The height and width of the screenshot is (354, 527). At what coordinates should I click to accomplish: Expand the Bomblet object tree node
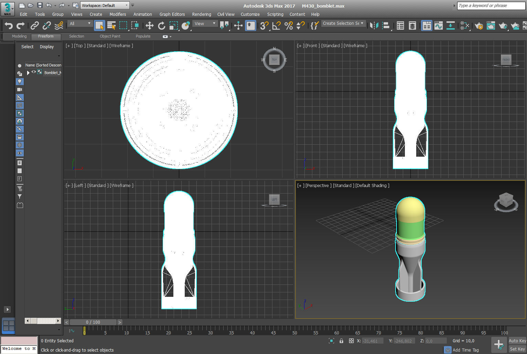tap(28, 73)
